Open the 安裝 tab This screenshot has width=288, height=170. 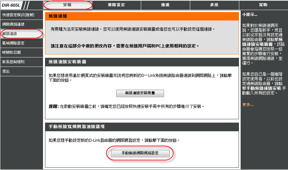tap(68, 5)
